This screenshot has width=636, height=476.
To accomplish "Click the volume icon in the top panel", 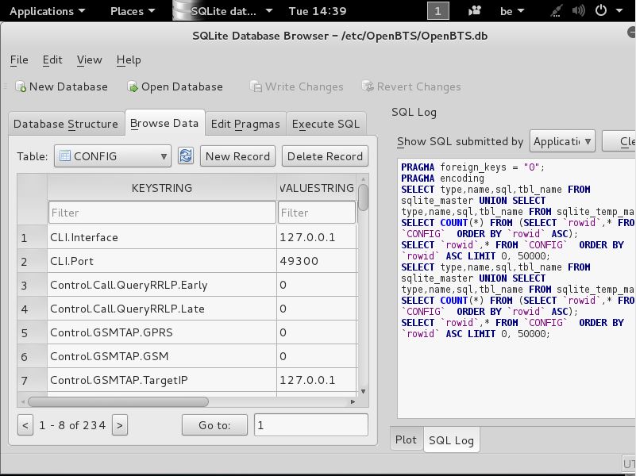I will pos(578,11).
